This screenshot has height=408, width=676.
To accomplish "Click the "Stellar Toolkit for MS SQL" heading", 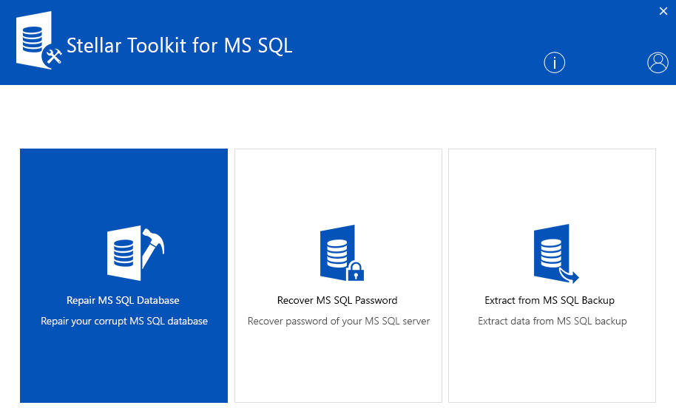I will (x=180, y=46).
